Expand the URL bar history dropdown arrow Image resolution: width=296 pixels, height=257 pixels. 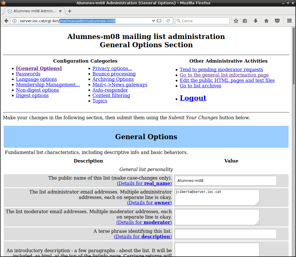tap(154, 21)
